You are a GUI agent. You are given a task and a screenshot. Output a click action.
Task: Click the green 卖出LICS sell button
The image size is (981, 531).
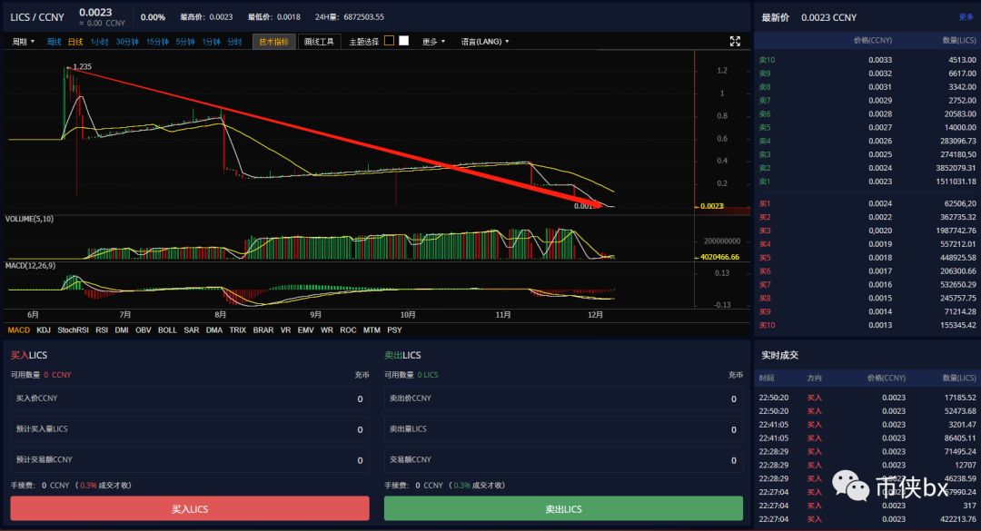point(564,508)
